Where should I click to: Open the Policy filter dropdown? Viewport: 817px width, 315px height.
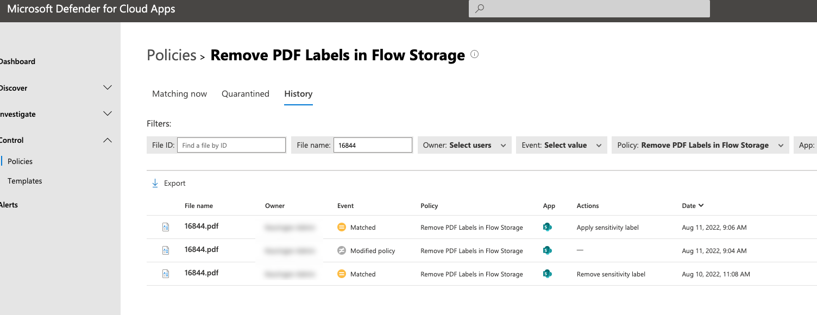[x=700, y=145]
